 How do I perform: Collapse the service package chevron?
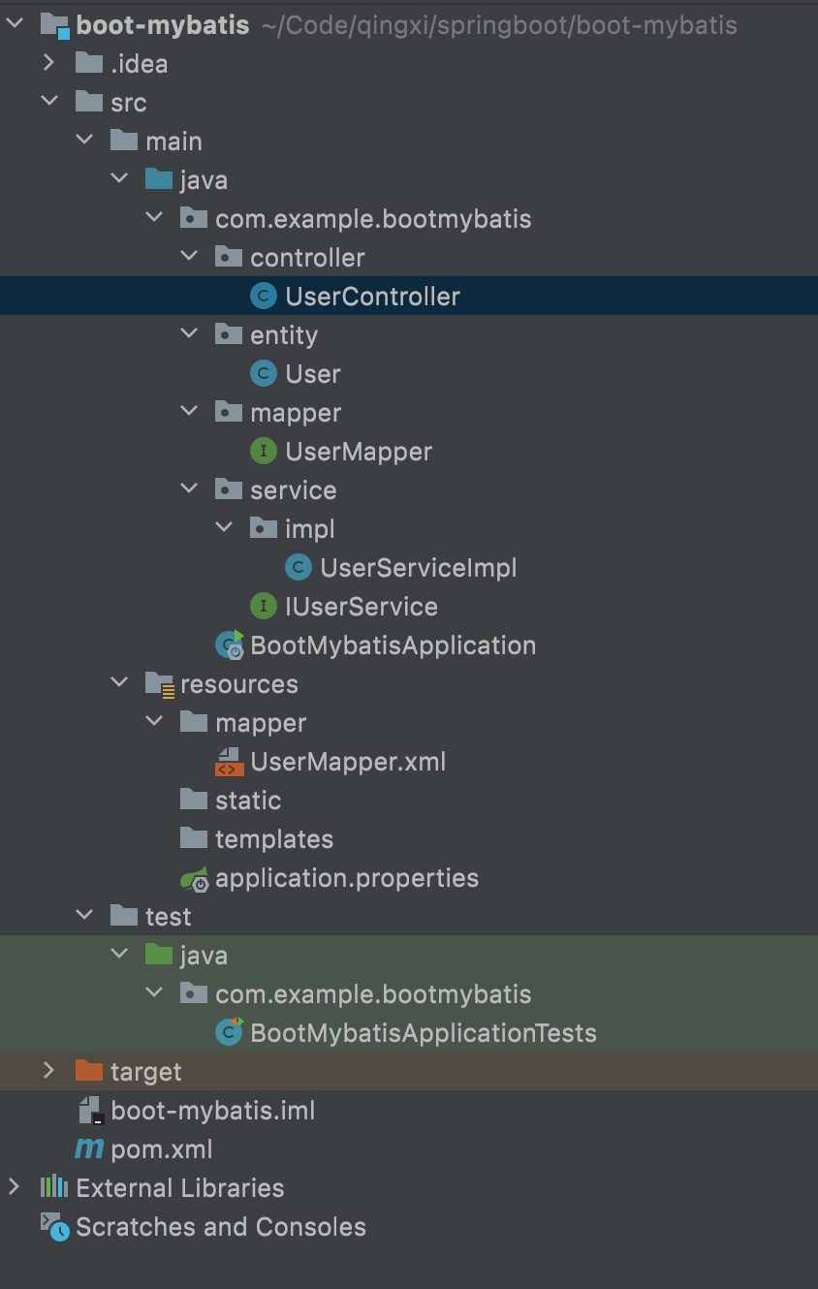(x=189, y=490)
